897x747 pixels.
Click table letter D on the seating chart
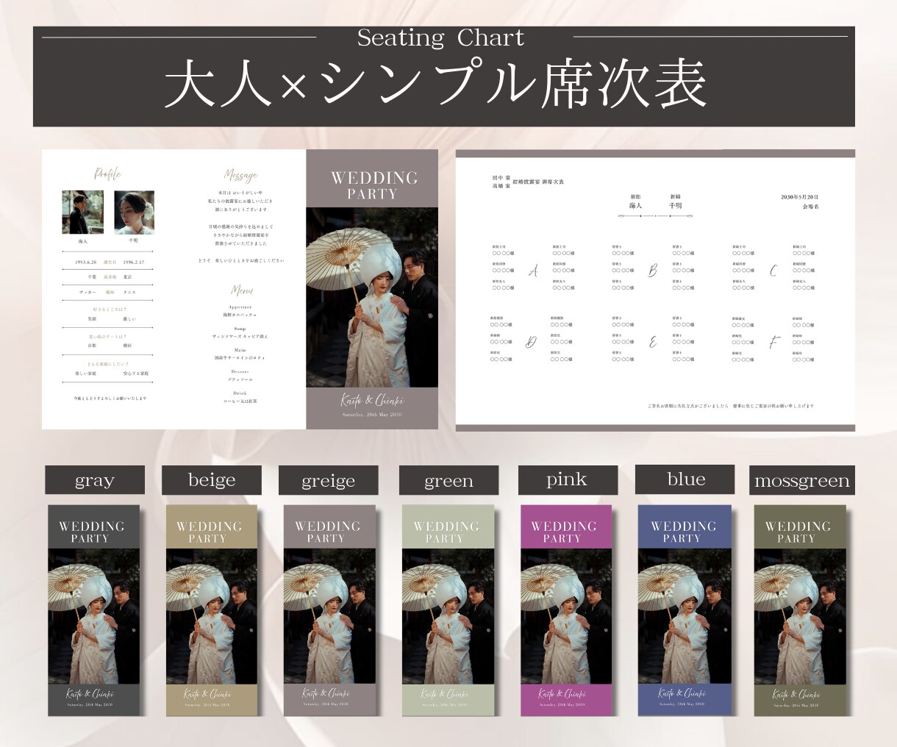click(531, 343)
